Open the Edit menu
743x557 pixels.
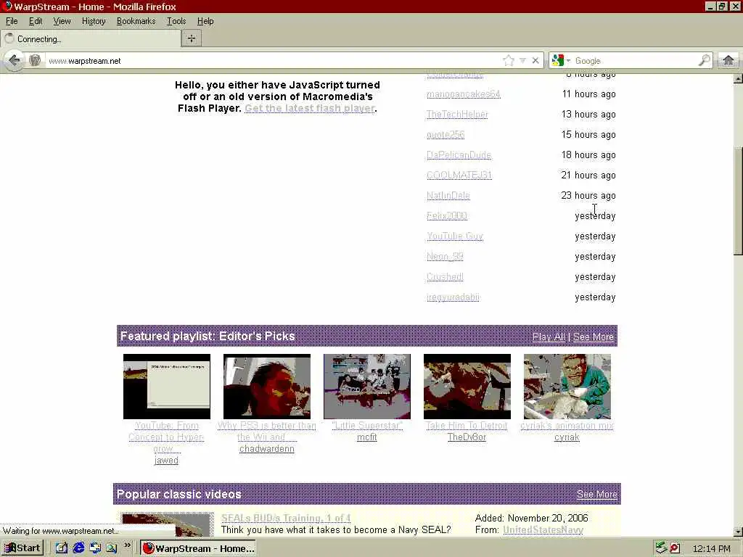click(x=36, y=21)
